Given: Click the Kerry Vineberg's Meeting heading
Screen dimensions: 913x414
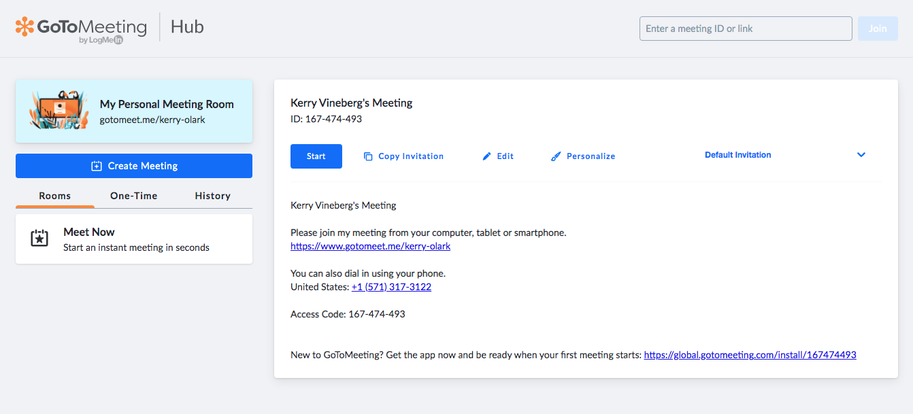Looking at the screenshot, I should tap(352, 103).
